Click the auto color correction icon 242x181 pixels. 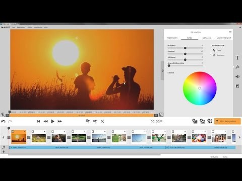(x=214, y=50)
